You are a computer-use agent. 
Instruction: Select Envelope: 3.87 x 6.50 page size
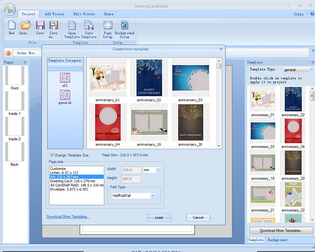point(76,190)
